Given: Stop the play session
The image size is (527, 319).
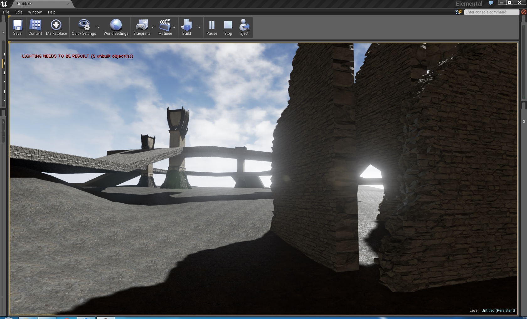Looking at the screenshot, I should point(228,28).
